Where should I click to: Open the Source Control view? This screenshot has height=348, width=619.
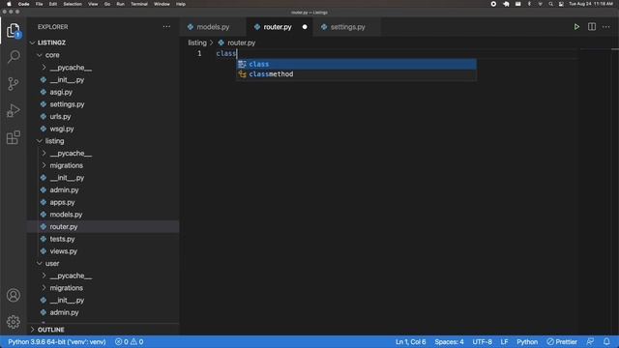pos(14,84)
